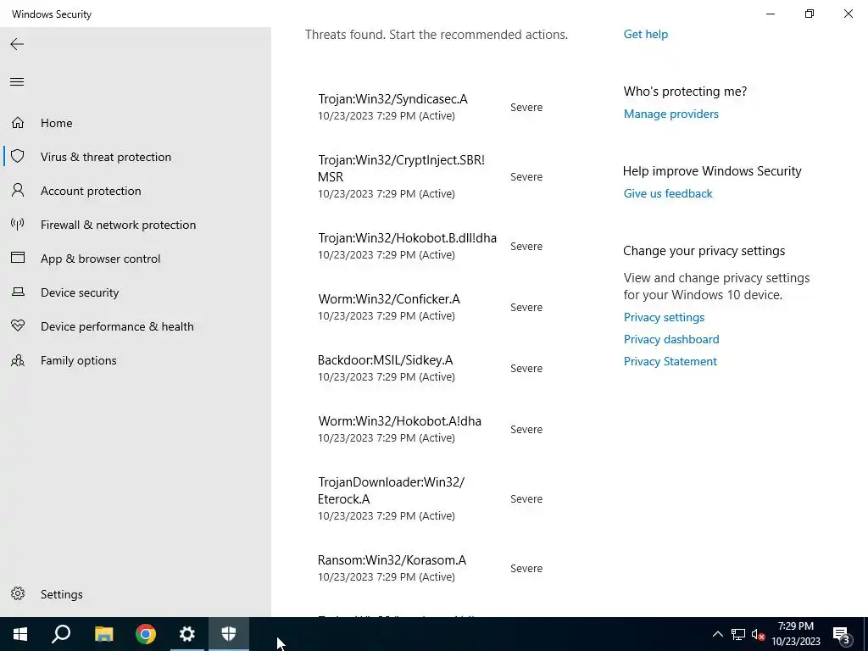
Task: Click the Family options people icon
Action: point(18,360)
